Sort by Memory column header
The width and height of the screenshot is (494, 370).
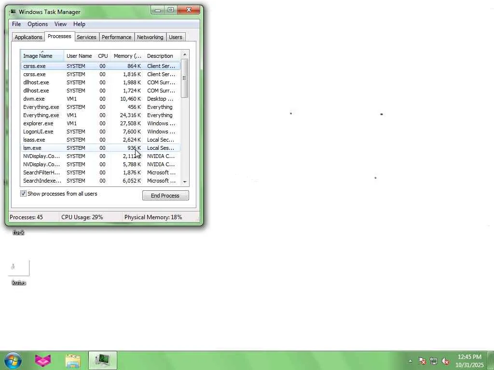tap(127, 56)
